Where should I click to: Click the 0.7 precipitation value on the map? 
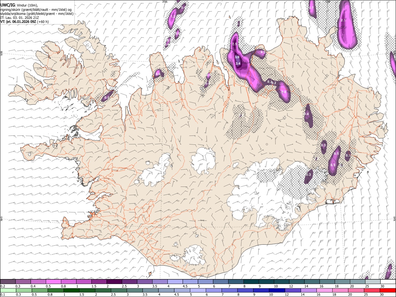coord(311,8)
